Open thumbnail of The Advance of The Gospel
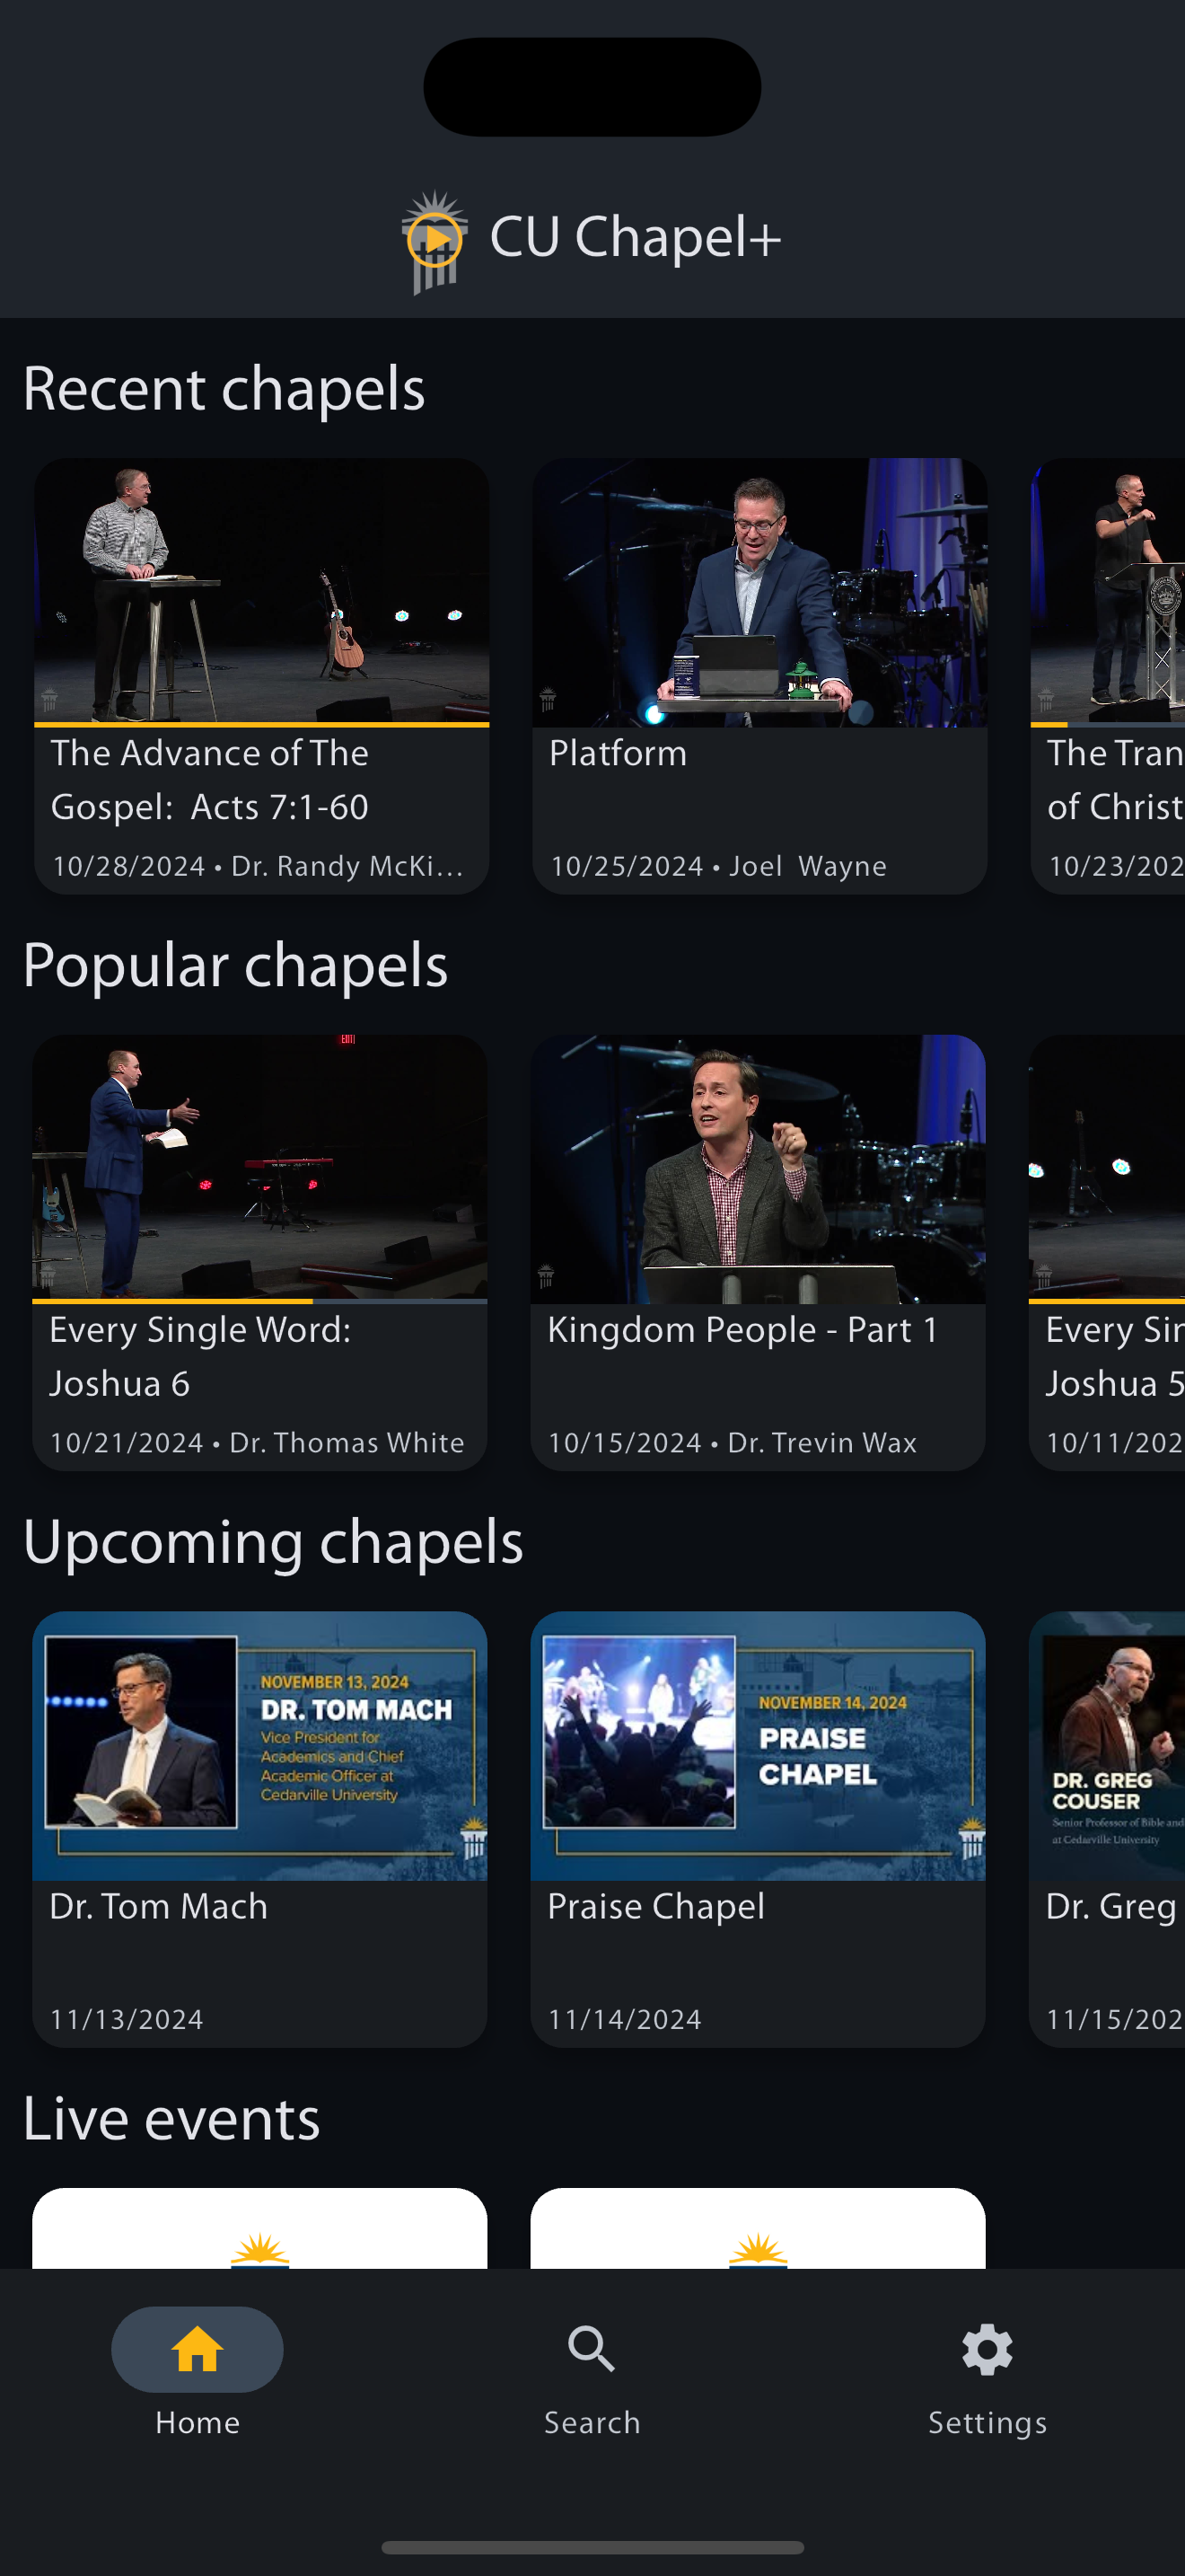 (262, 590)
